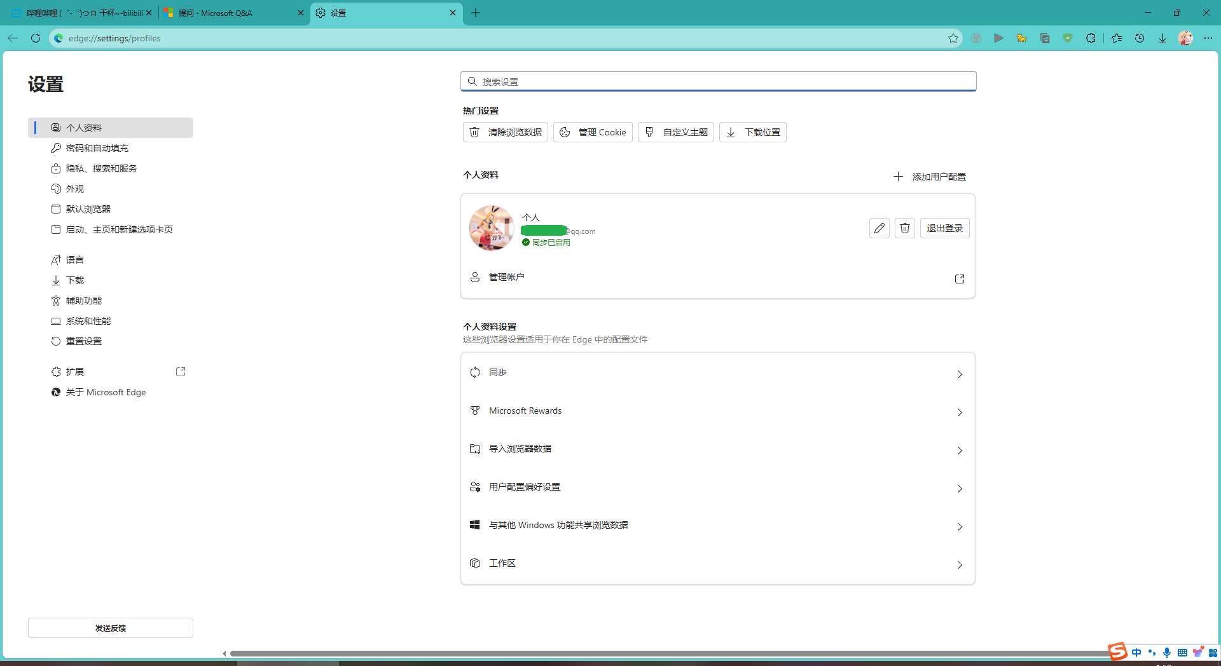Click the delete profile trash icon

[x=904, y=228]
